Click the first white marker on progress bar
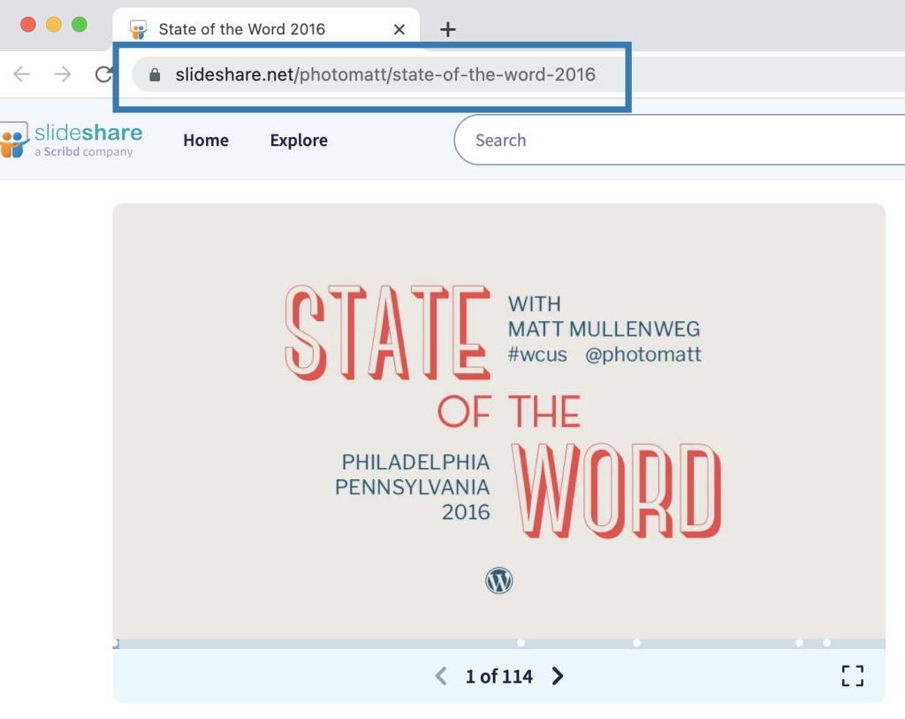 [116, 643]
